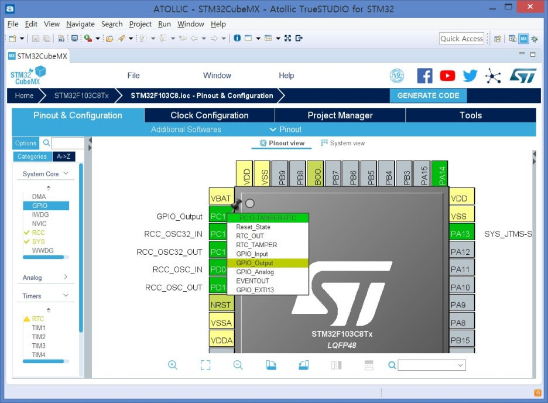548x403 pixels.
Task: Open the Twitter bird icon link
Action: coord(470,76)
